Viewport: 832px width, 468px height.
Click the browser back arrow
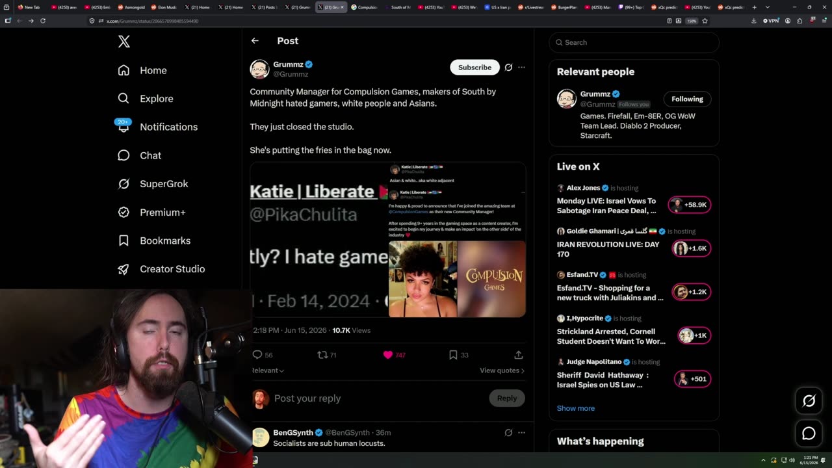pyautogui.click(x=19, y=21)
